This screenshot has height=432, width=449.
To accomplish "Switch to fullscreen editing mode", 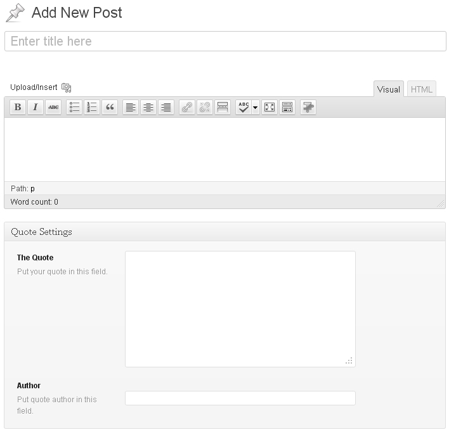I will coord(270,107).
